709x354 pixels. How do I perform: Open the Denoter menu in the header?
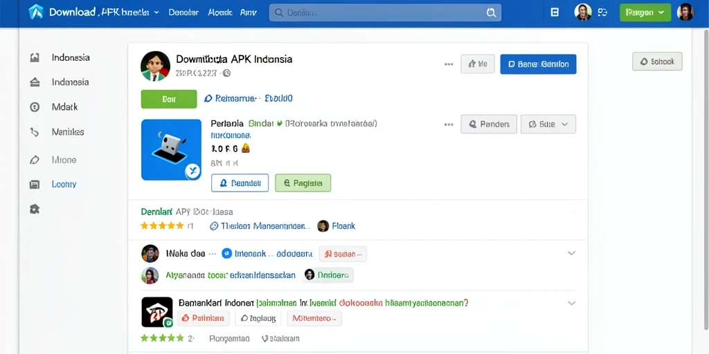coord(183,12)
